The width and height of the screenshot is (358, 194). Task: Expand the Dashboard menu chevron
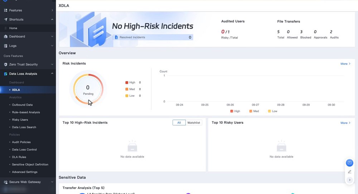(x=52, y=37)
